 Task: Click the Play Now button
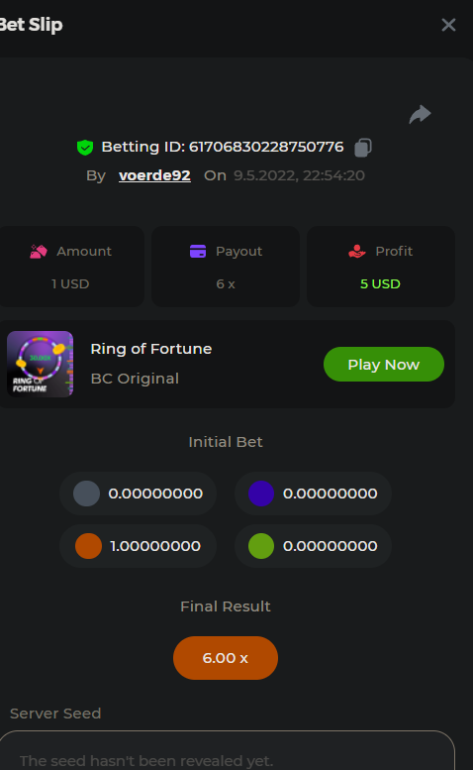(384, 365)
